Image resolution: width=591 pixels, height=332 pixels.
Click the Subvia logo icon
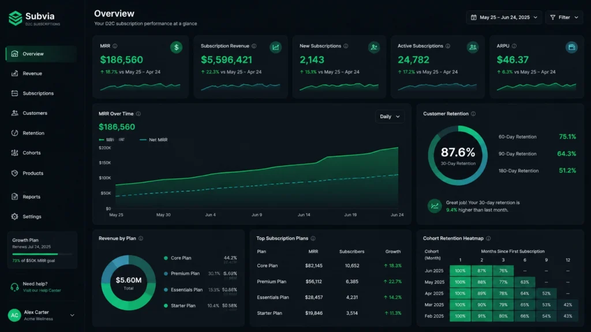click(x=16, y=18)
